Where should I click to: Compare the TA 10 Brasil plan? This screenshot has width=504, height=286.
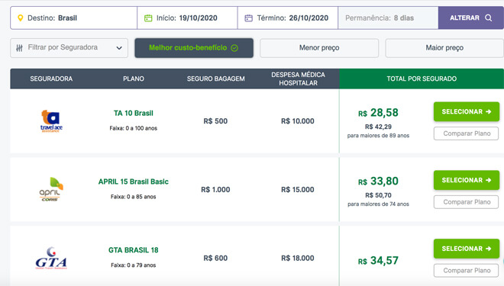click(466, 133)
